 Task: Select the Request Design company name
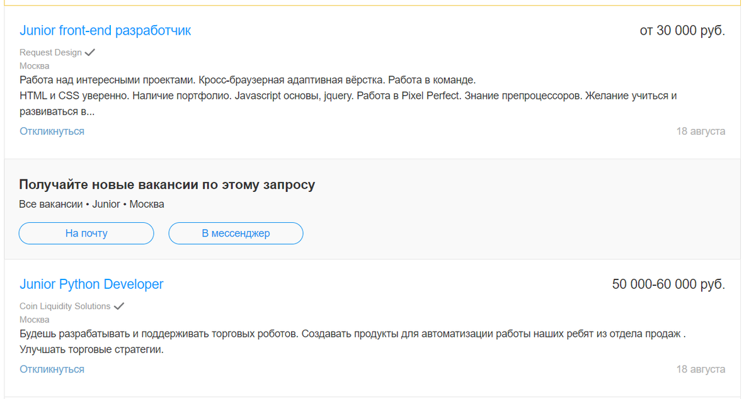coord(49,52)
